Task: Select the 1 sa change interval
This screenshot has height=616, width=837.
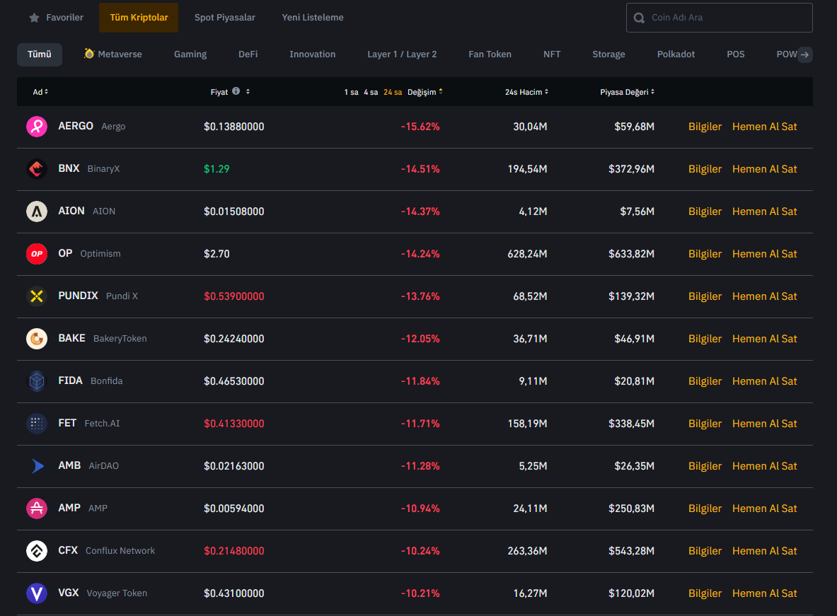Action: (351, 92)
